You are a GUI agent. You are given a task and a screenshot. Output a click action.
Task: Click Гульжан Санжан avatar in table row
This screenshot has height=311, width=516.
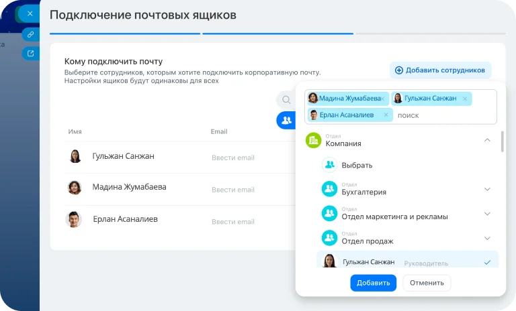(75, 156)
